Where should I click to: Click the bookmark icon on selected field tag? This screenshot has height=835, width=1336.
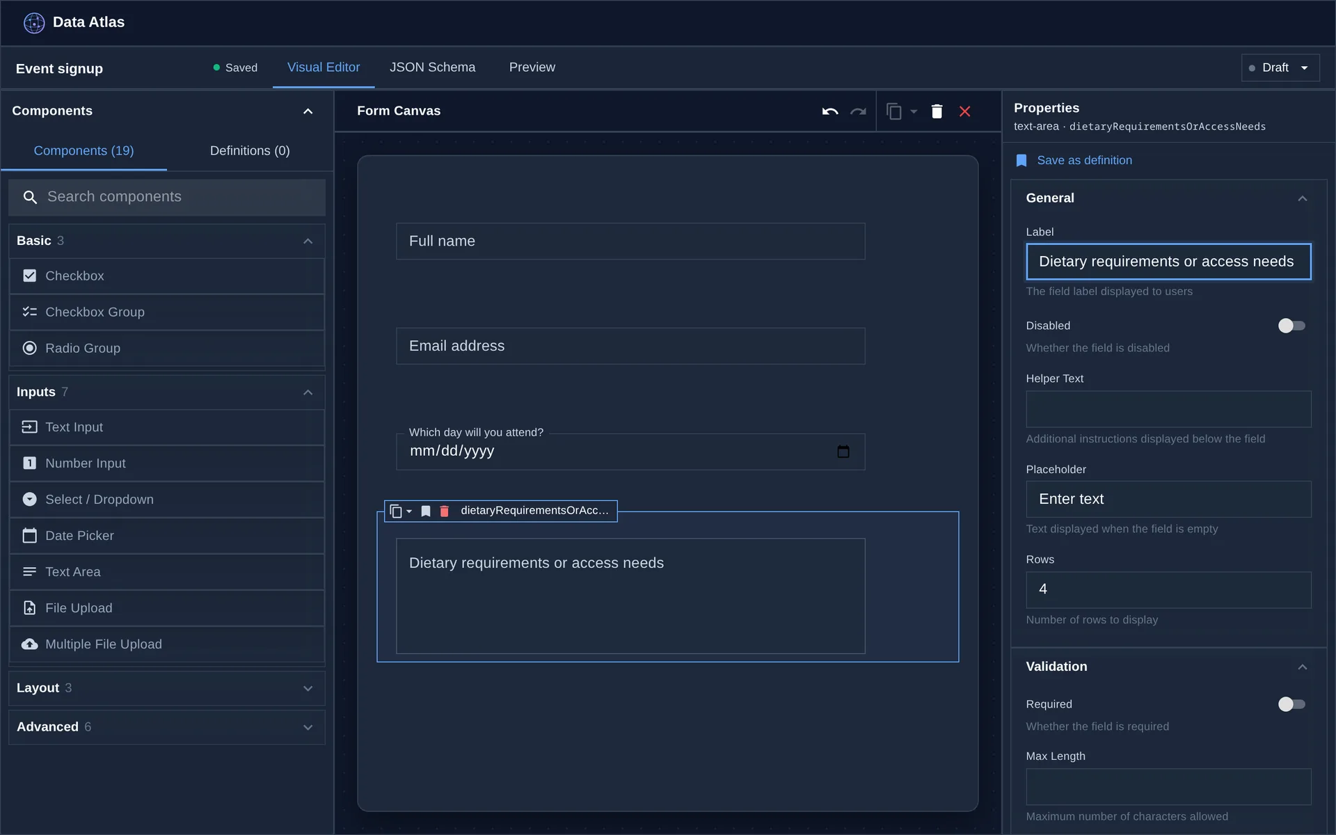click(x=426, y=511)
